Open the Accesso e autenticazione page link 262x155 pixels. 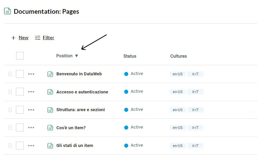tap(82, 92)
